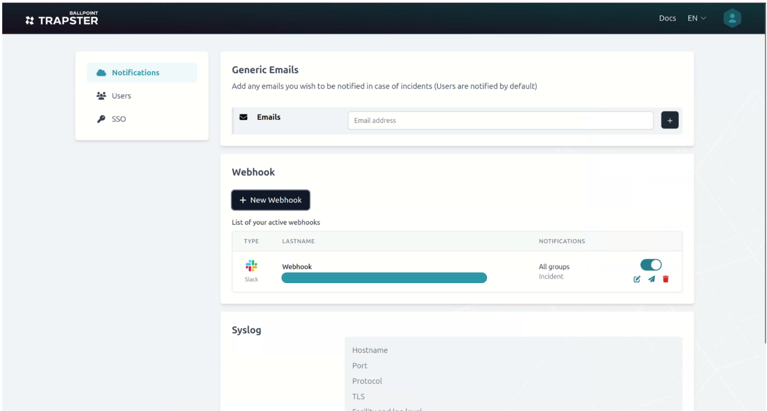Delete the Slack webhook using the trash icon
The height and width of the screenshot is (411, 767).
click(x=666, y=279)
